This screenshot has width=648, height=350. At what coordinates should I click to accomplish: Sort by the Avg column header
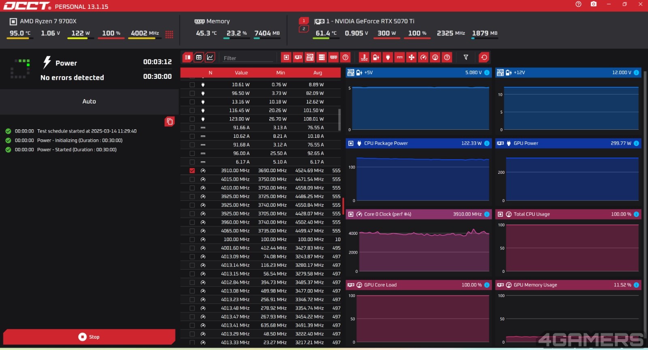pos(318,73)
